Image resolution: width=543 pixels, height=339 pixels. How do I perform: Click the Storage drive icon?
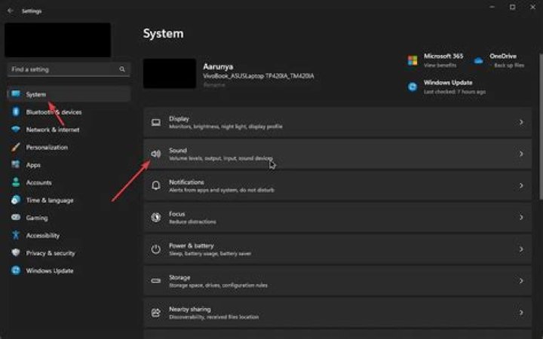pos(156,281)
